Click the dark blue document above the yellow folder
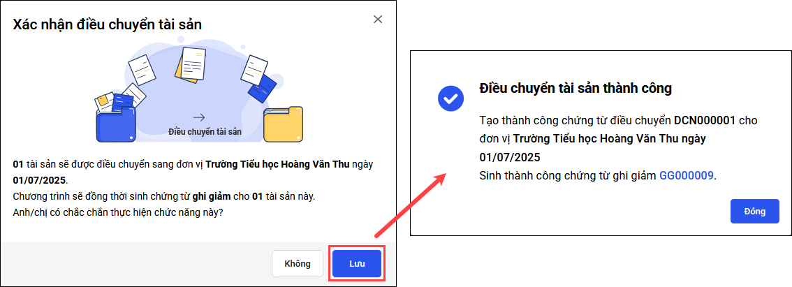792x287 pixels. point(263,89)
